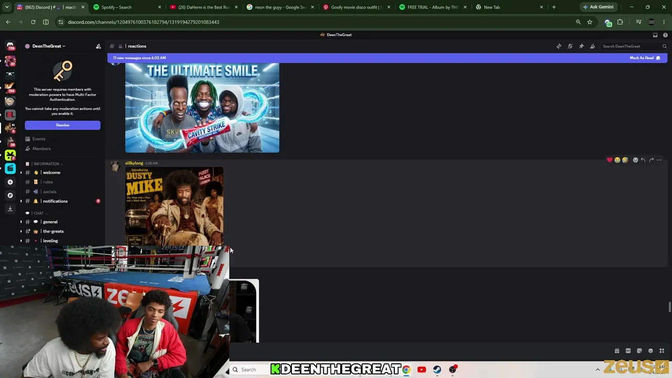Click Mark As Read in new messages bar
672x378 pixels.
point(645,58)
